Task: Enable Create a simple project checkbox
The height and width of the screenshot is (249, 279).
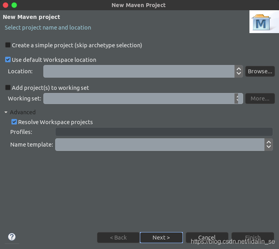Action: click(x=8, y=45)
